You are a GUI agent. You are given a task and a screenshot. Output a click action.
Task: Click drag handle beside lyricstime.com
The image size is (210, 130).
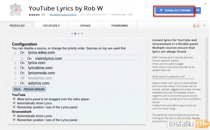(15, 68)
